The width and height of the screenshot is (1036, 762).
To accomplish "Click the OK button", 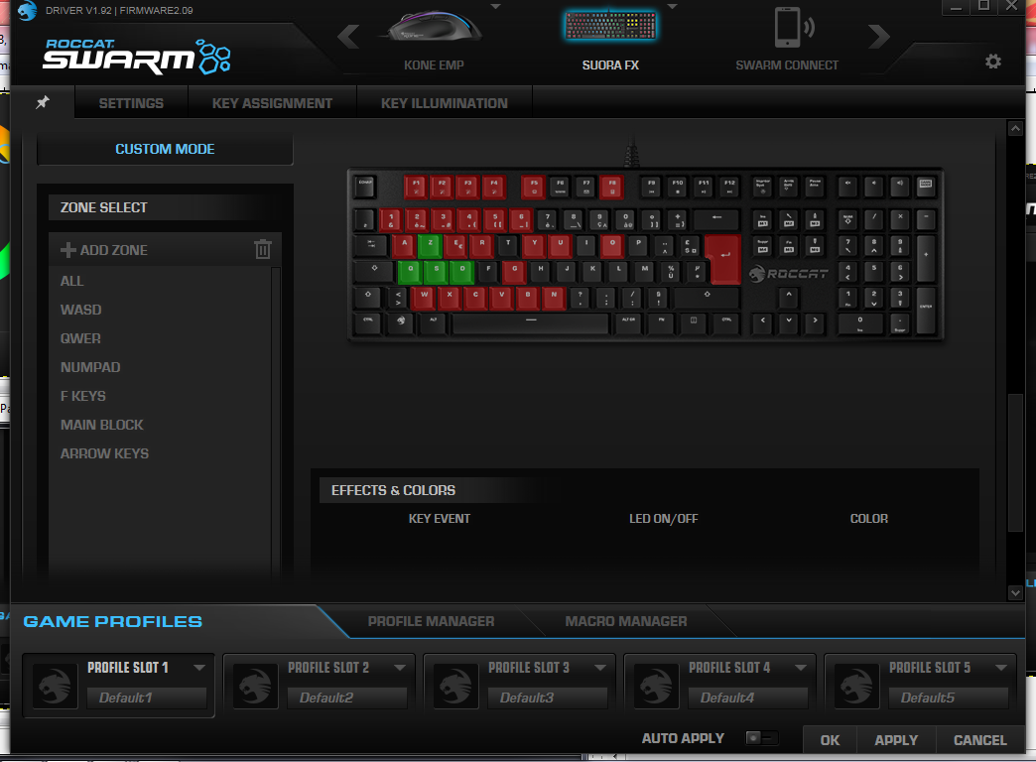I will click(830, 740).
